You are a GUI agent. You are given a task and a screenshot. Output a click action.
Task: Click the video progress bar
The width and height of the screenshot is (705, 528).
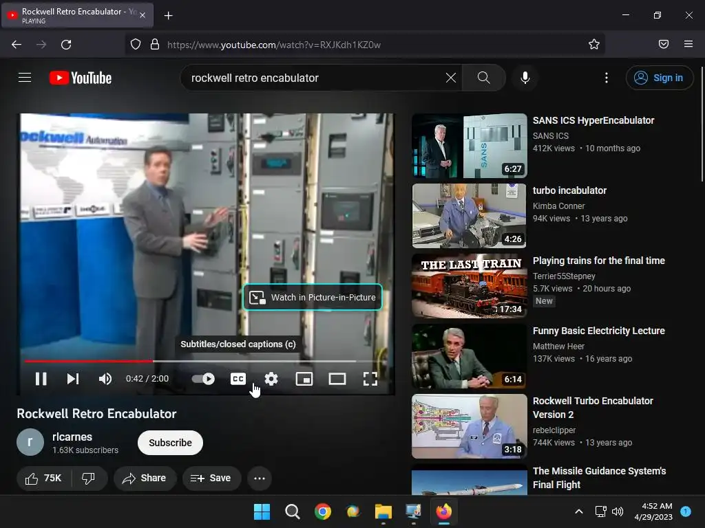(x=205, y=361)
